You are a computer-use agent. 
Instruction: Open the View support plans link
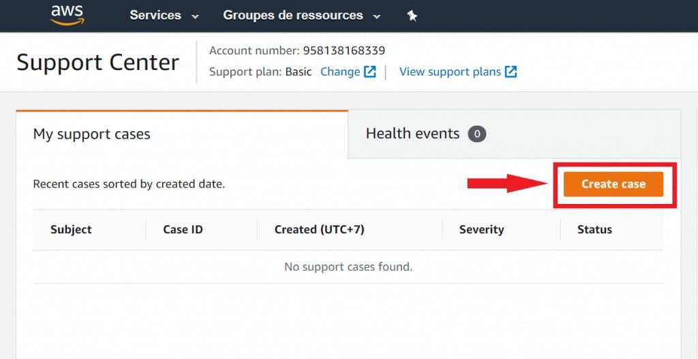coord(450,72)
